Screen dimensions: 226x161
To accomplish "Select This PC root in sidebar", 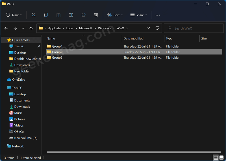I will (17, 88).
